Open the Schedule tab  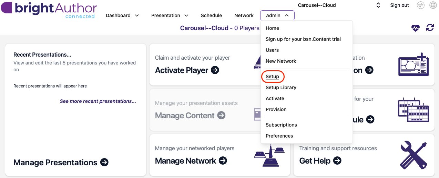click(211, 15)
